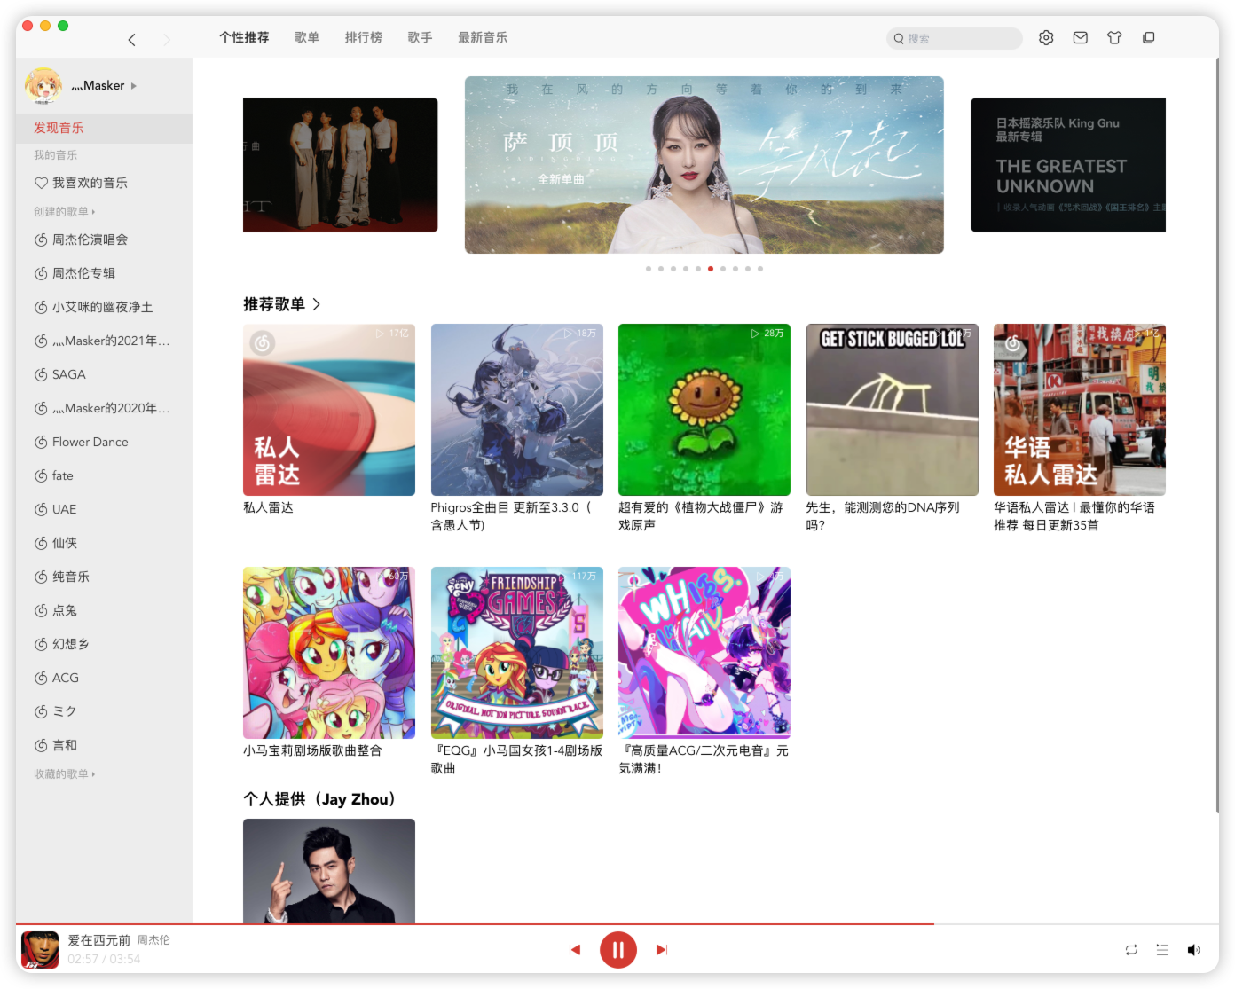Click the 搜索 search field
Screen dimensions: 1235x989
[955, 38]
